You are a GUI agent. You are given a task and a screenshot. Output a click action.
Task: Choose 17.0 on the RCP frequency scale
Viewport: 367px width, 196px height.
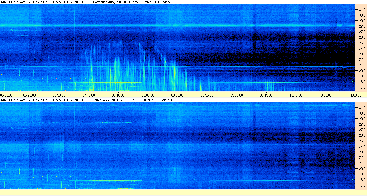pyautogui.click(x=362, y=88)
